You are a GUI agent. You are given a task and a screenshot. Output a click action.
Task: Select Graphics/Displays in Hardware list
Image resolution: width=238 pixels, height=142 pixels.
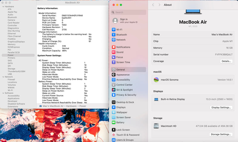click(x=16, y=42)
